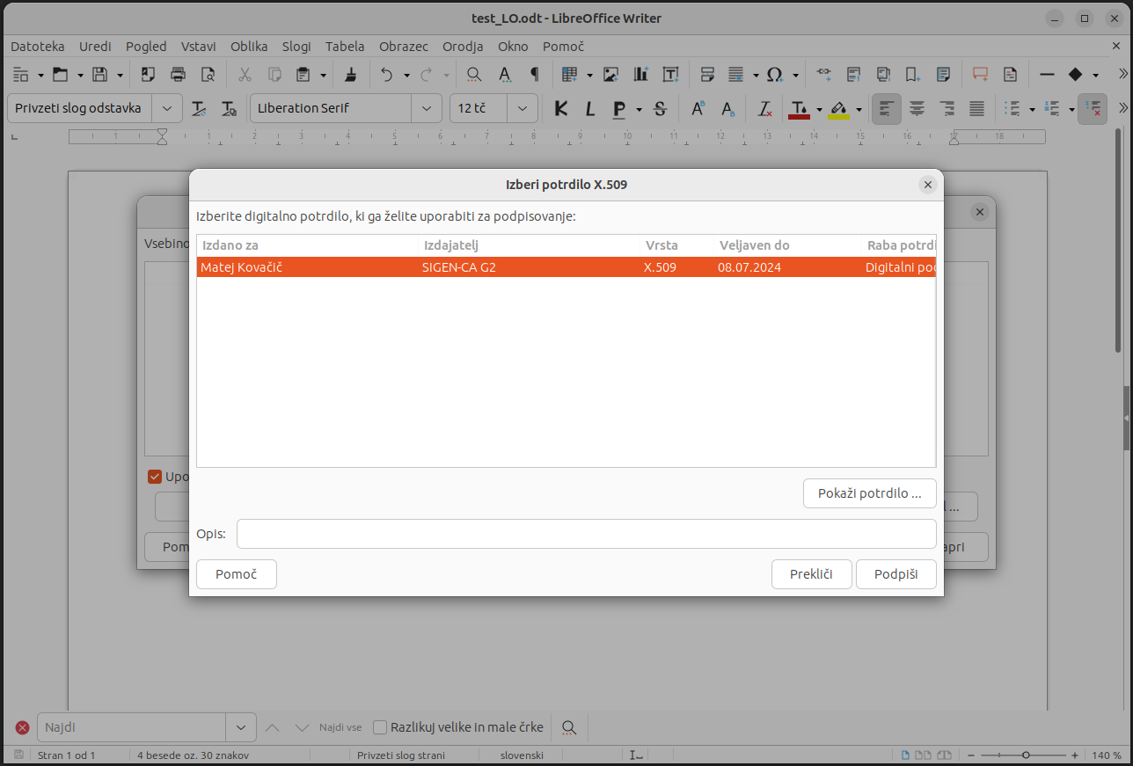This screenshot has width=1133, height=766.
Task: Toggle formatting marks pilcrow icon
Action: pyautogui.click(x=533, y=75)
